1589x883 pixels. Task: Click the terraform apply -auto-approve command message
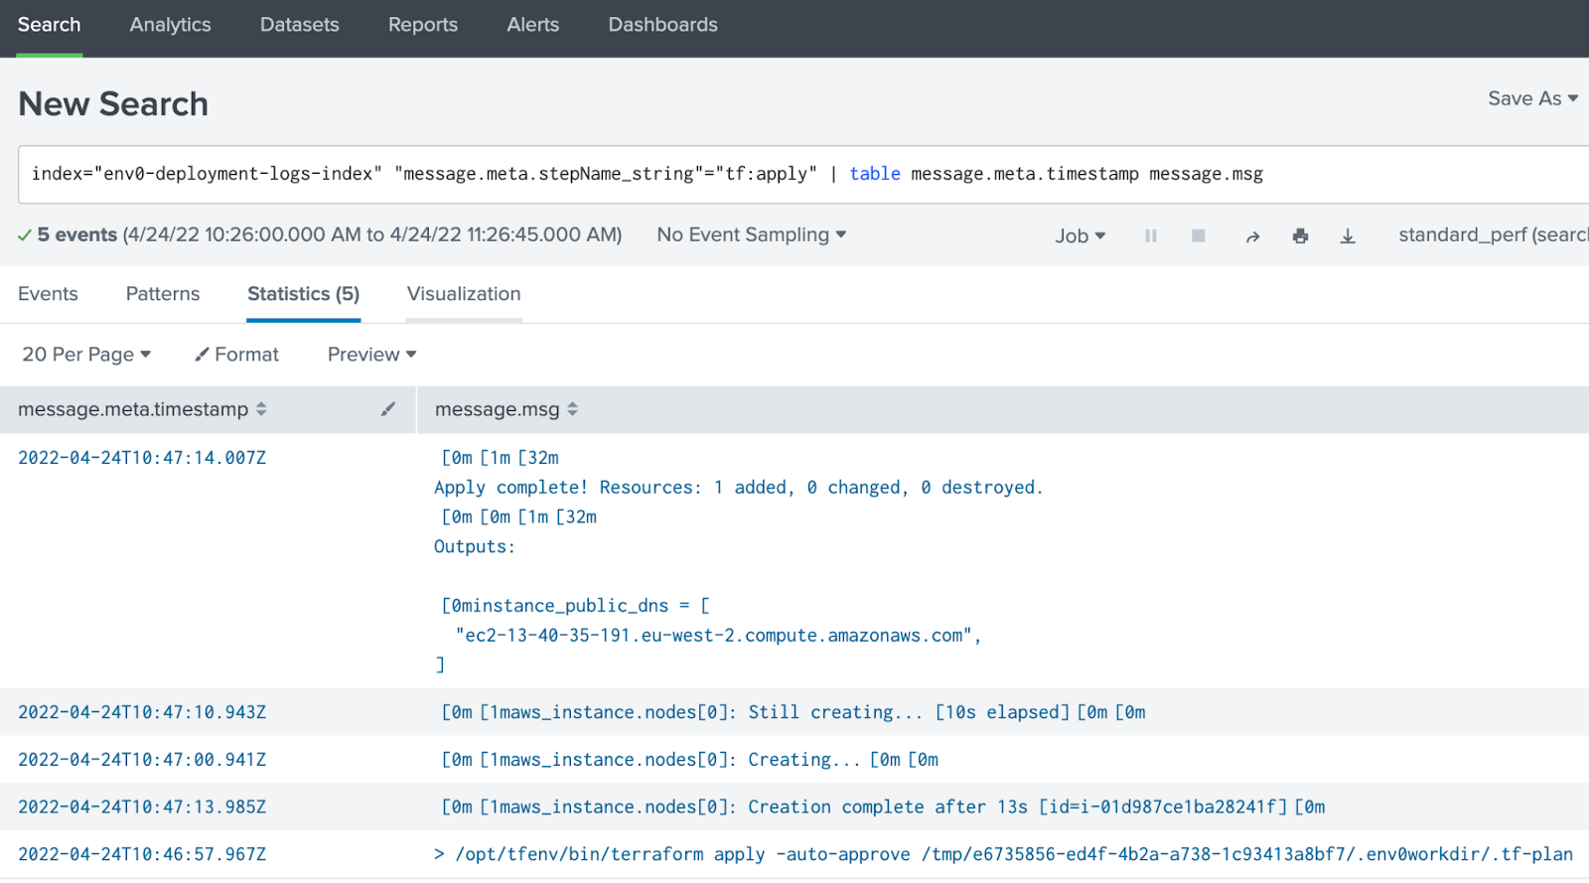(x=1003, y=854)
